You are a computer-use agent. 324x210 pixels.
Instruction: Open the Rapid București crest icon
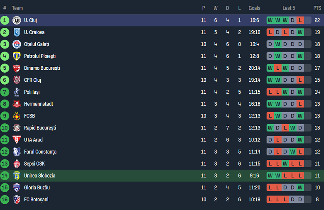(x=17, y=128)
